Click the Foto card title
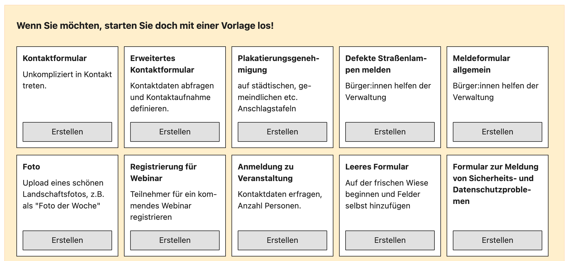The width and height of the screenshot is (570, 261). [31, 167]
